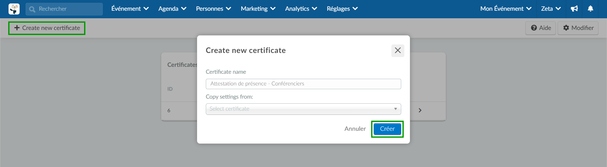Open the Marketing dropdown menu

click(x=258, y=9)
